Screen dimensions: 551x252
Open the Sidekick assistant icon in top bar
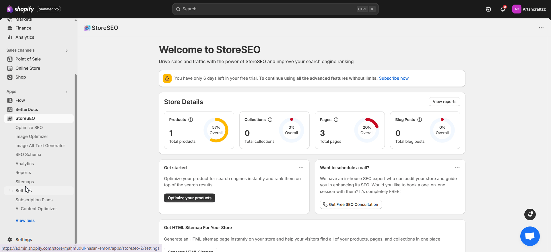[x=488, y=9]
